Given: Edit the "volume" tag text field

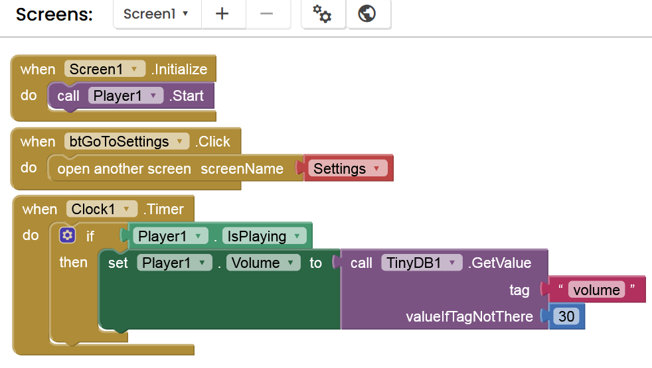Looking at the screenshot, I should [597, 290].
